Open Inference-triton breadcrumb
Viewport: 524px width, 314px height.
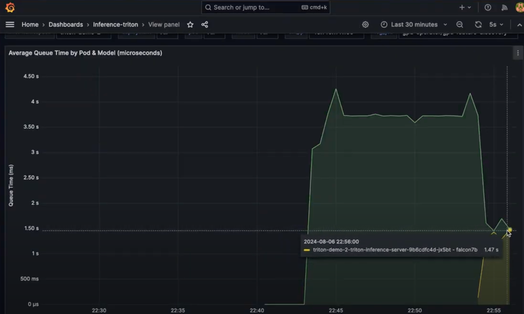click(x=116, y=24)
